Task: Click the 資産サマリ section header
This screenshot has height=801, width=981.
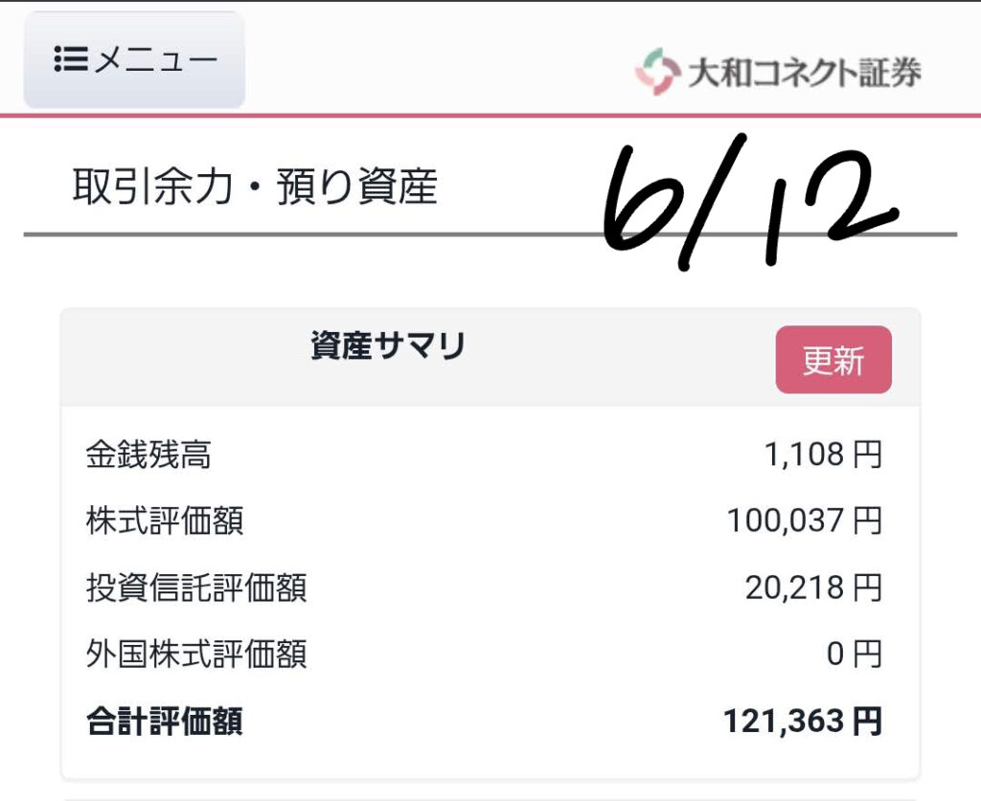Action: 388,345
